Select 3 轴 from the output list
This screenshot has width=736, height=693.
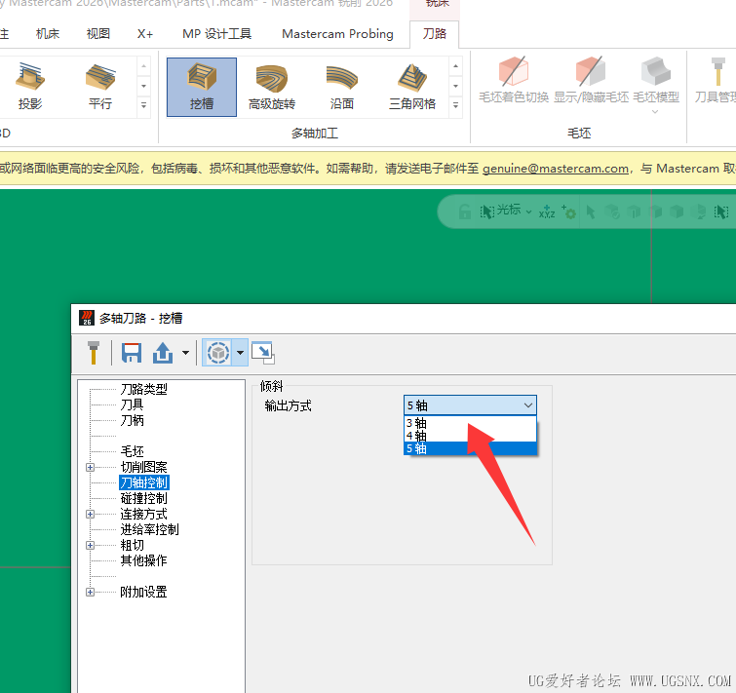pos(470,423)
